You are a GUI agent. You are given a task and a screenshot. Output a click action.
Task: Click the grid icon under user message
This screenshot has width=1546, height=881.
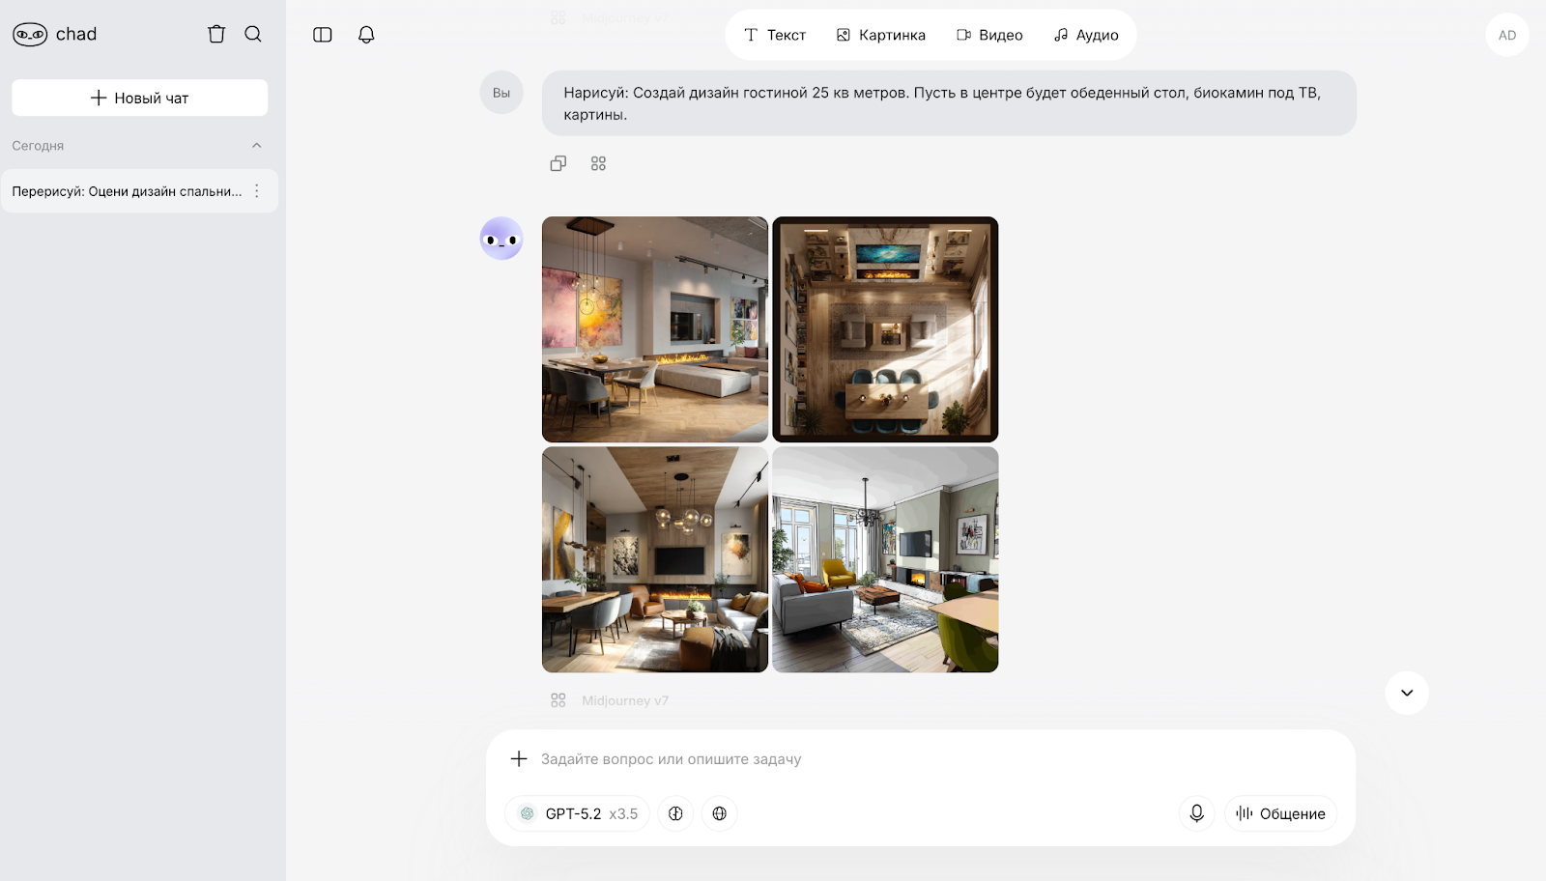click(x=598, y=163)
